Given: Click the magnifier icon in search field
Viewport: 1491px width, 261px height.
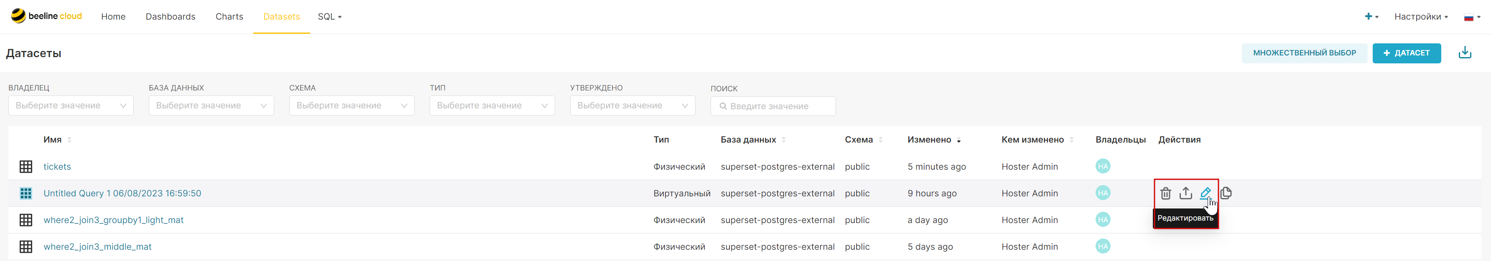Looking at the screenshot, I should coord(722,106).
